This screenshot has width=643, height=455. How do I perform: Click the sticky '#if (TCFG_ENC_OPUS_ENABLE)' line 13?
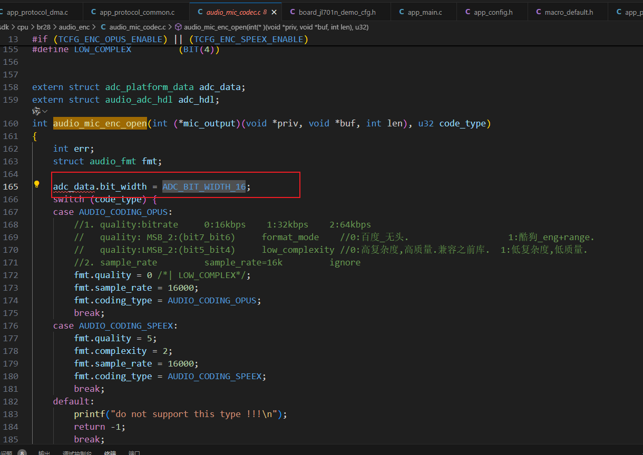coord(170,39)
